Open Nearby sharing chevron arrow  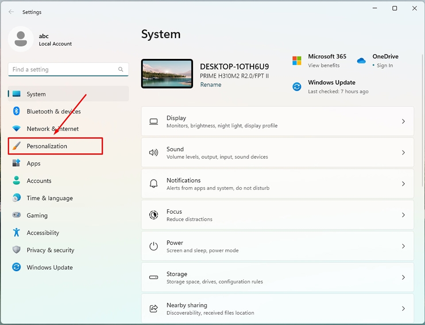(403, 309)
